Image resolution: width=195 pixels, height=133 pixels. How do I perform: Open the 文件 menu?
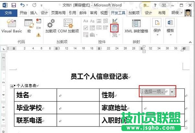click(8, 13)
